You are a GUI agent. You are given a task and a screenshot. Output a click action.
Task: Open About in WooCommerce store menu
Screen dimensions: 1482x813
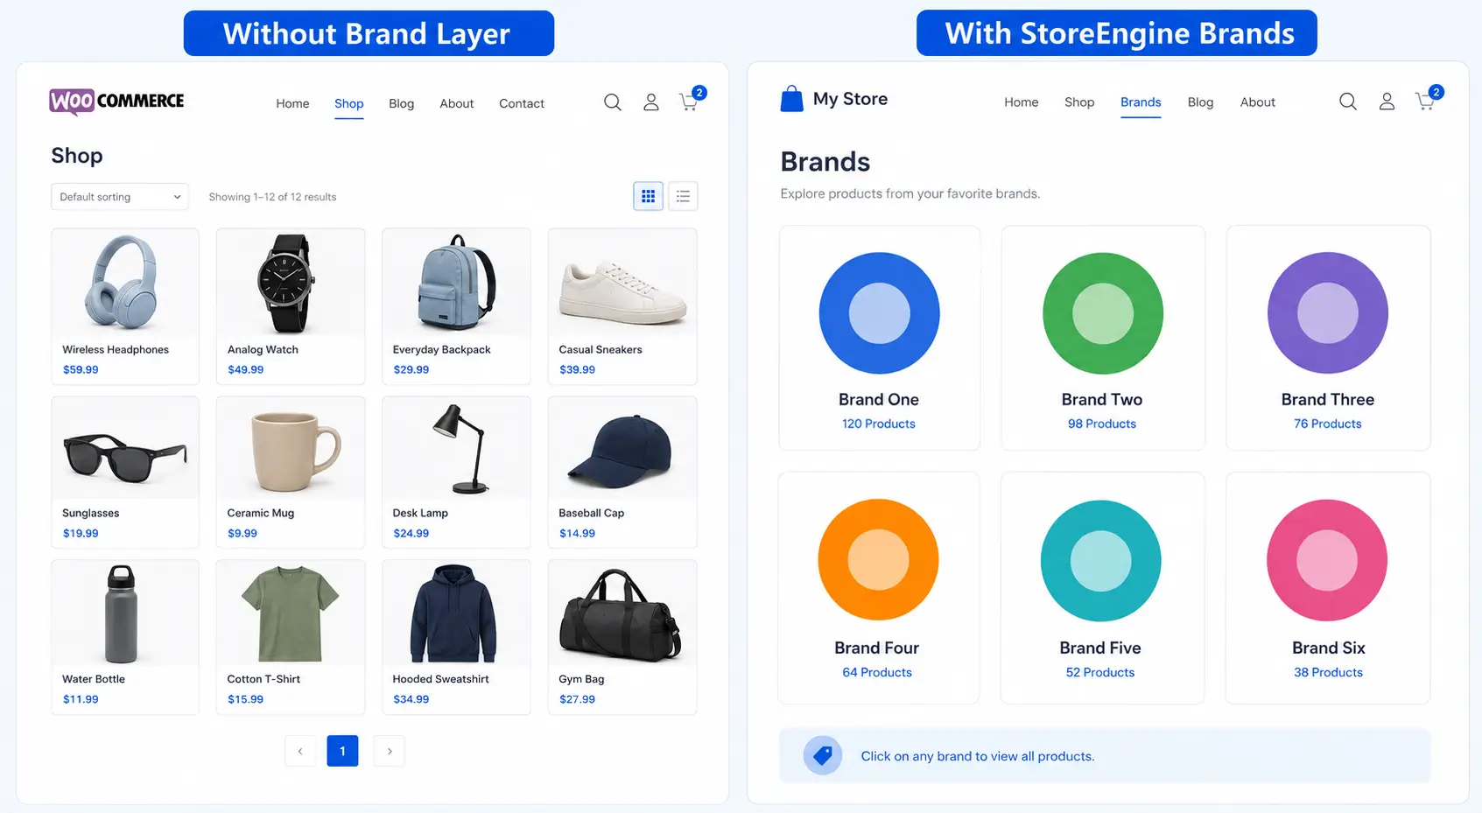(x=456, y=103)
